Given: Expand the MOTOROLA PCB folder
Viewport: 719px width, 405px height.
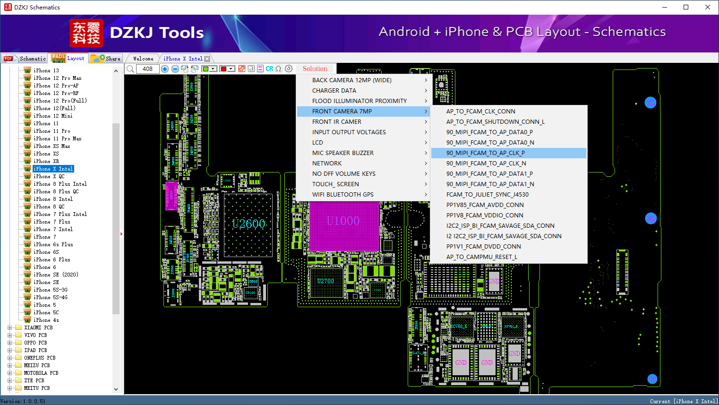Looking at the screenshot, I should (10, 373).
